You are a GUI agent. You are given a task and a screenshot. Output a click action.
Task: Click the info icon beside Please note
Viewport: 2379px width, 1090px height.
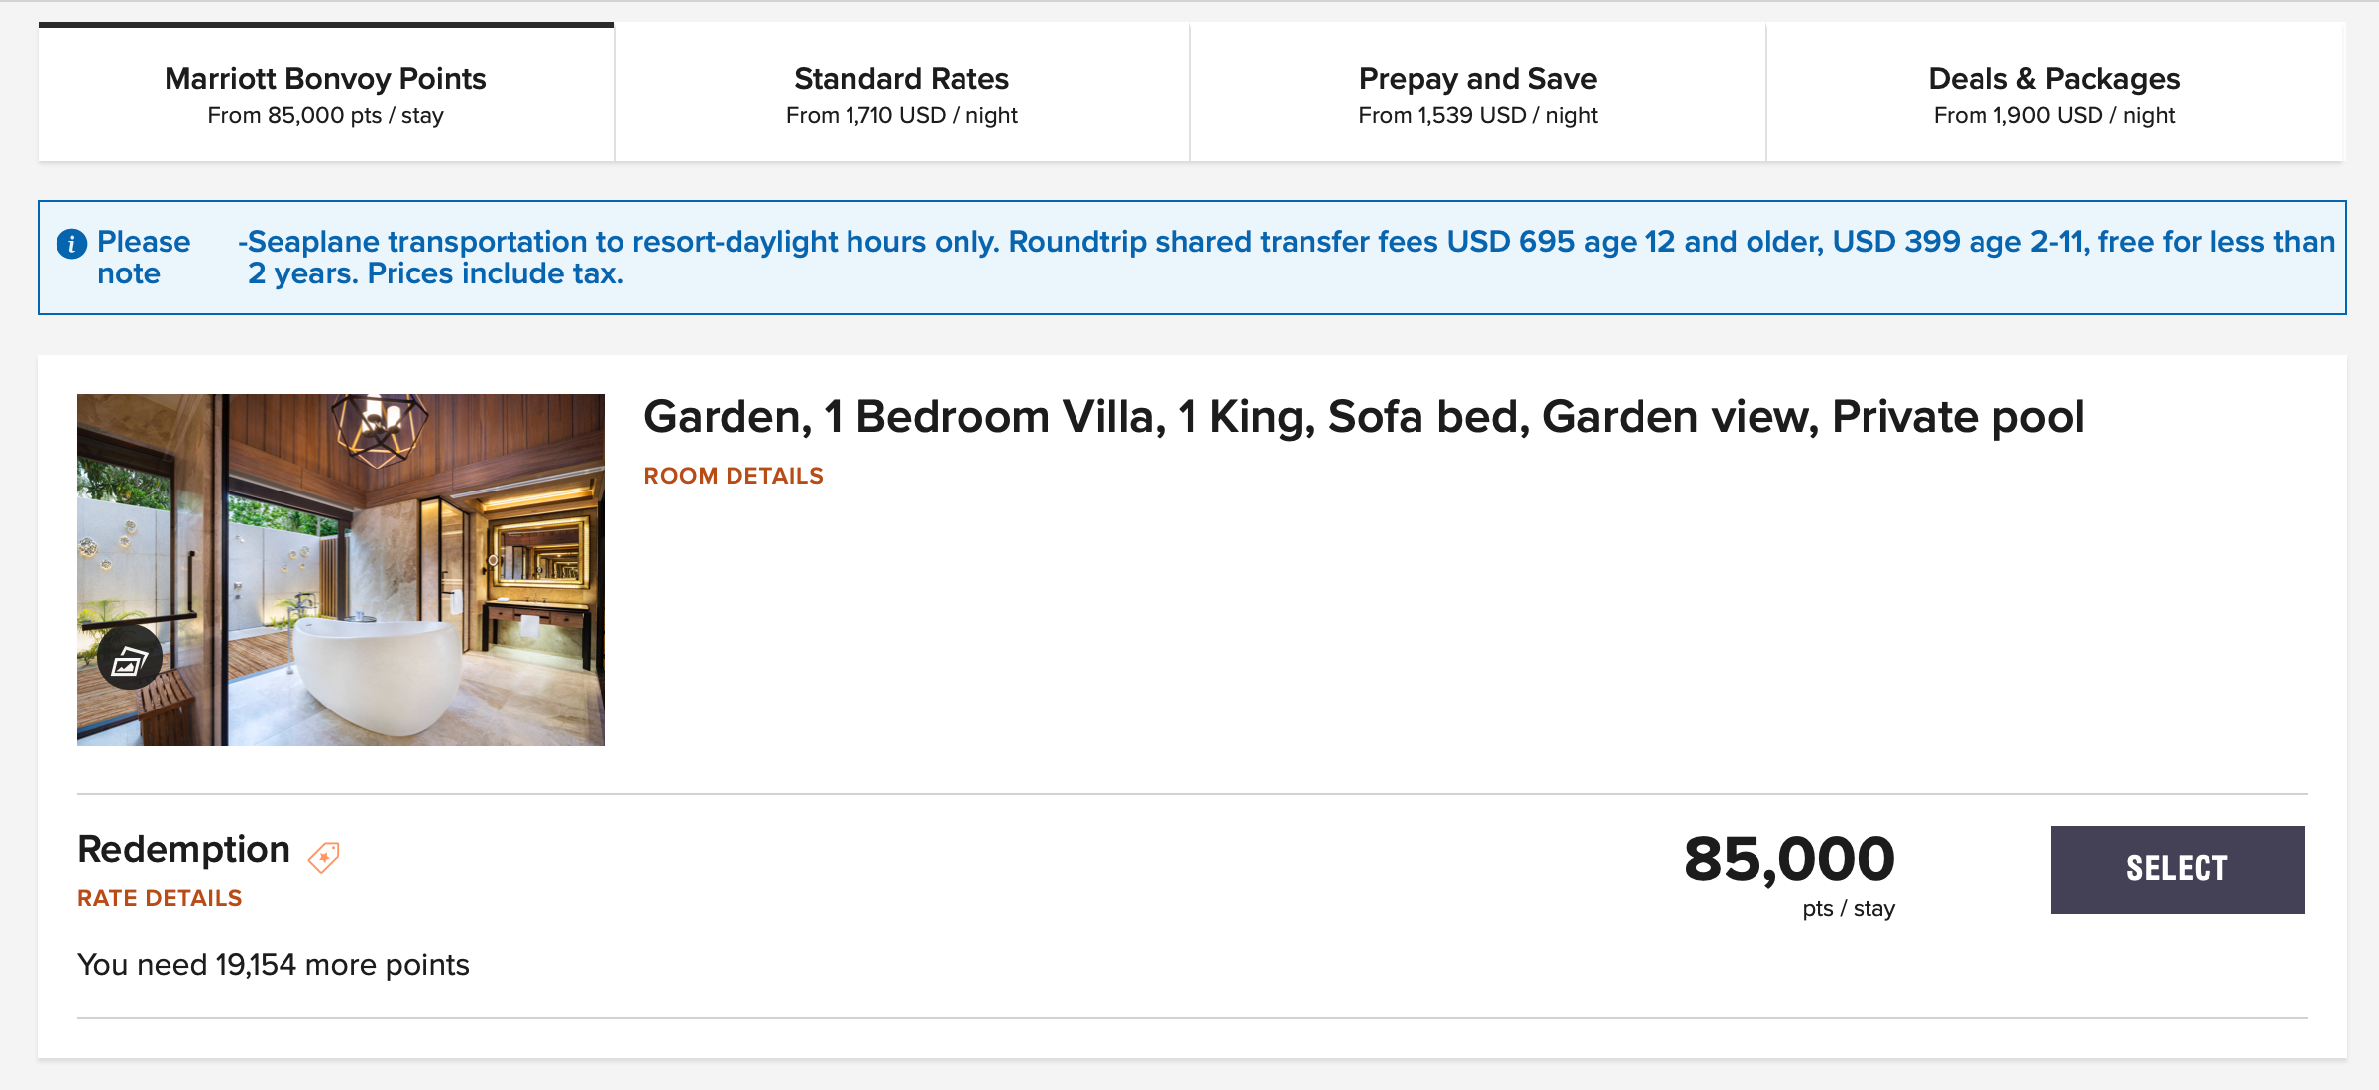coord(71,244)
